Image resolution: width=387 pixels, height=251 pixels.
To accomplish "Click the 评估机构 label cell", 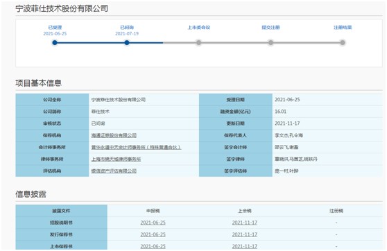I will 52,171.
